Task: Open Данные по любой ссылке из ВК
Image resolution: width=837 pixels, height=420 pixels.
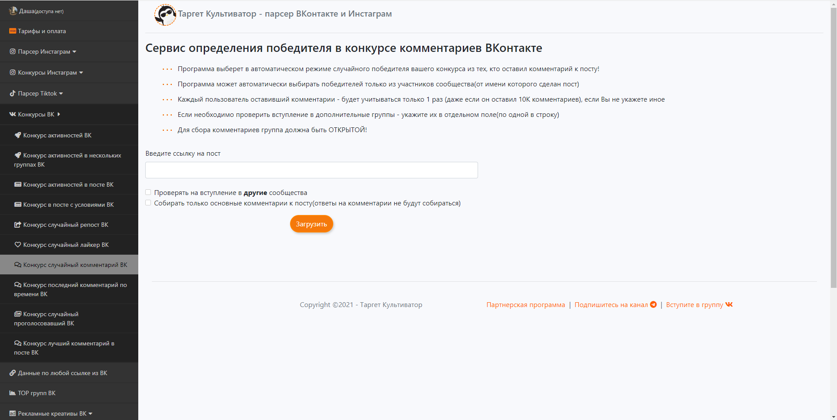Action: tap(69, 373)
